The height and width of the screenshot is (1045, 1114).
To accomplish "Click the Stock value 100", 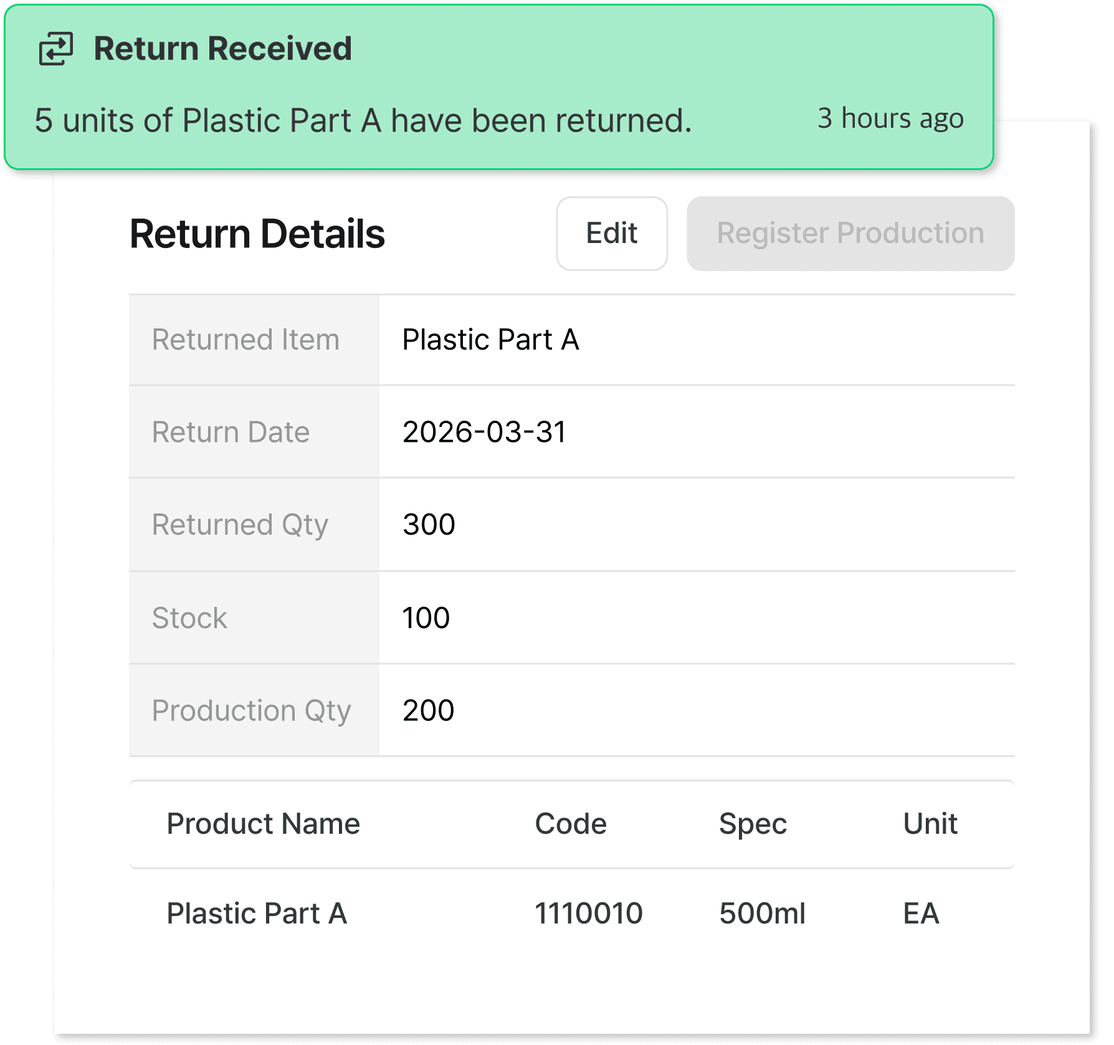I will [x=426, y=618].
